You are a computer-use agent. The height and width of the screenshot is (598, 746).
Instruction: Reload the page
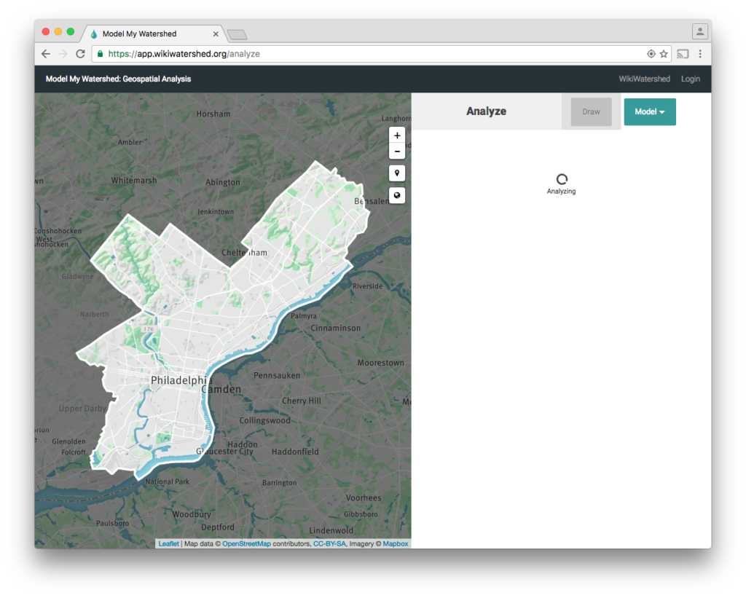[x=80, y=53]
